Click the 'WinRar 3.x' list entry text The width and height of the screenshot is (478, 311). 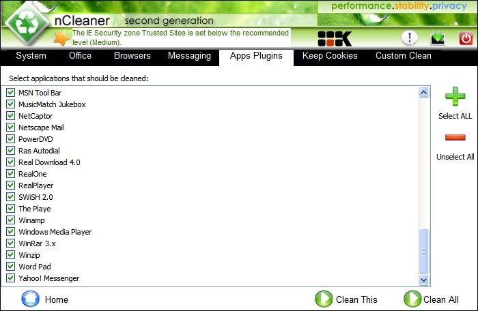(37, 243)
